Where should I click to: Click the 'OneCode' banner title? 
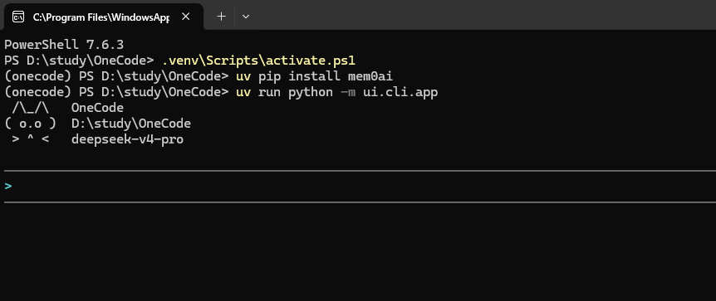click(97, 108)
